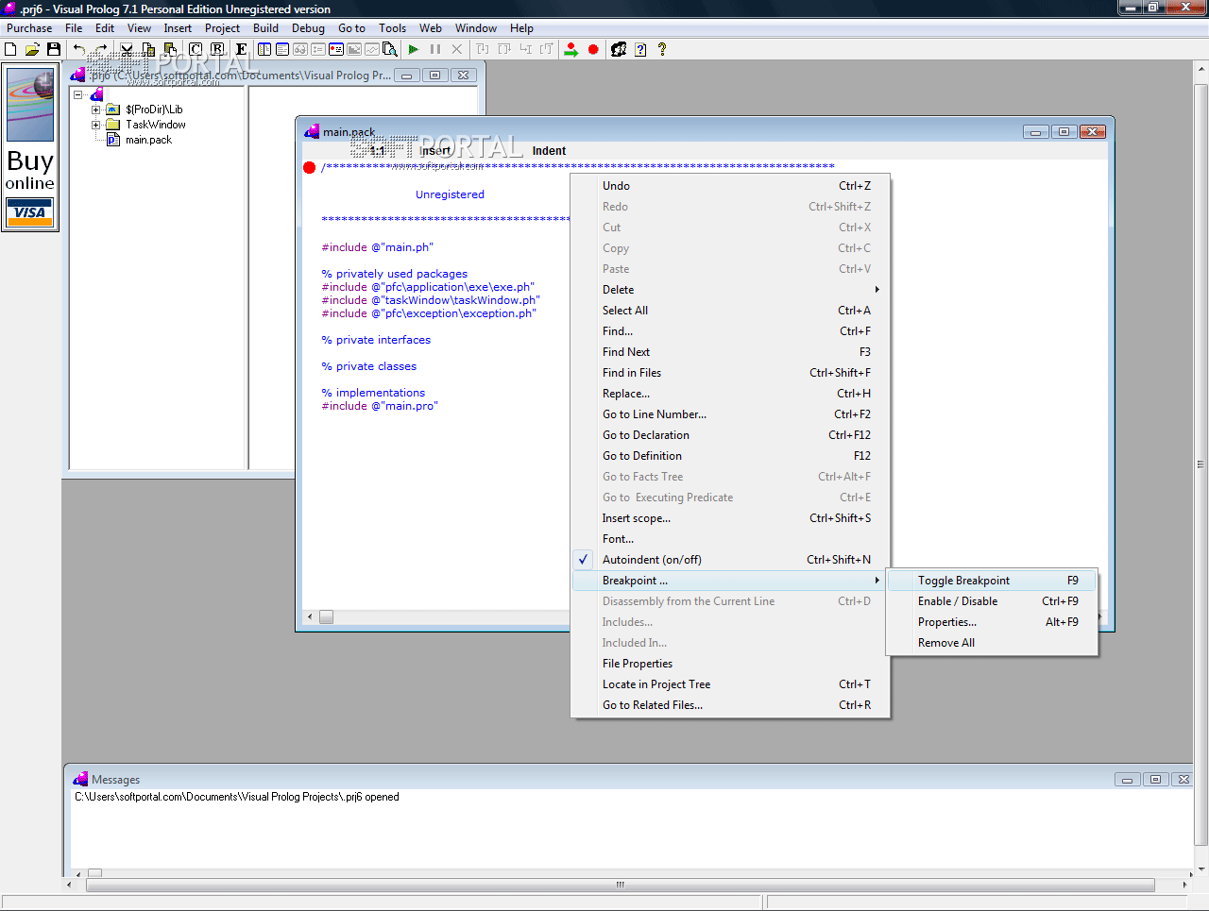1209x911 pixels.
Task: Click the Buy online VISA banner
Action: tap(30, 147)
